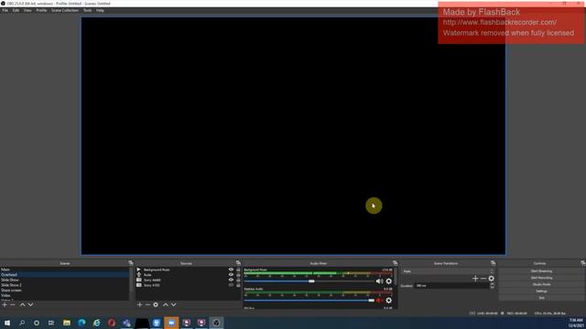Image resolution: width=586 pixels, height=329 pixels.
Task: Open the Fade transition dropdown
Action: click(x=448, y=271)
